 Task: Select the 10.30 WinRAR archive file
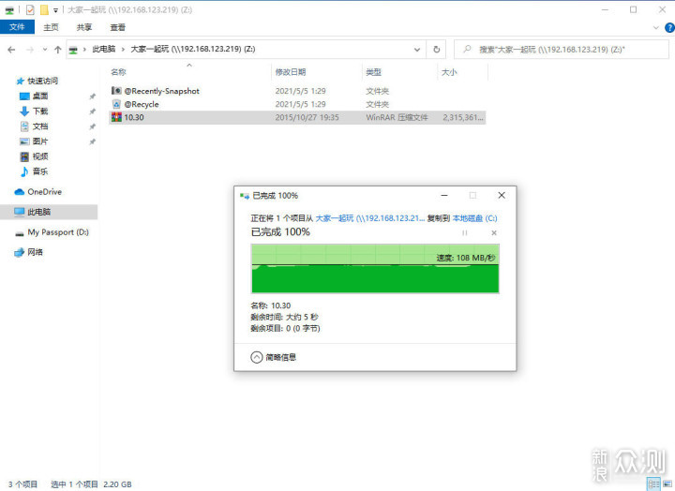(x=297, y=117)
